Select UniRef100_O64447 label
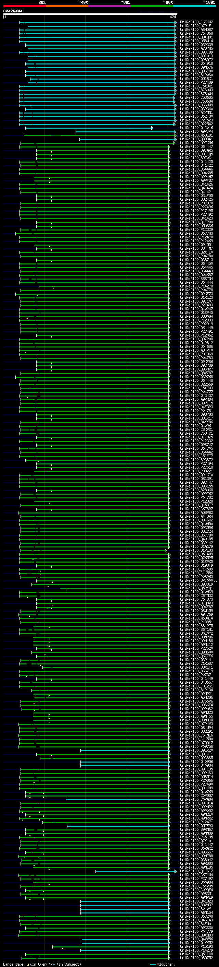The width and height of the screenshot is (219, 967). [196, 146]
